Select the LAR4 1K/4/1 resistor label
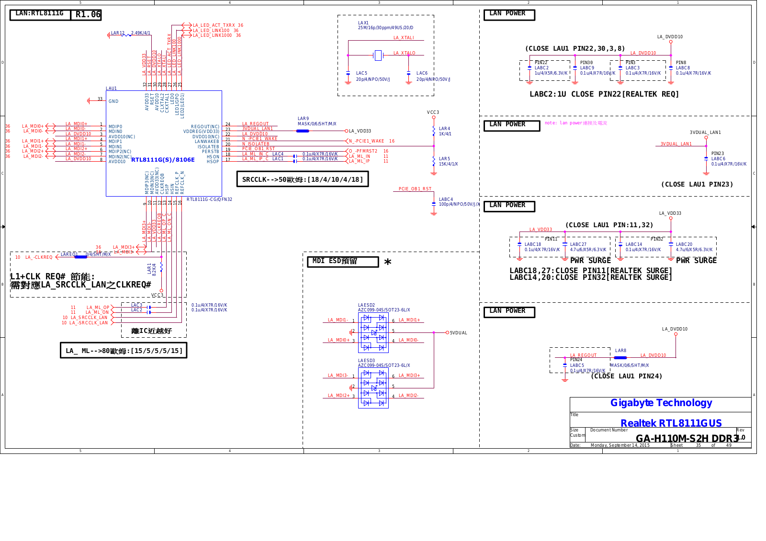This screenshot has height=541, width=766. pyautogui.click(x=445, y=131)
